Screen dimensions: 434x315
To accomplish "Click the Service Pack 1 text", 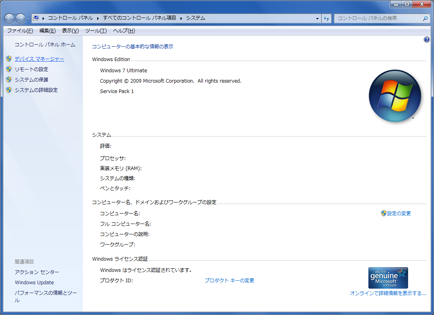I will point(117,91).
